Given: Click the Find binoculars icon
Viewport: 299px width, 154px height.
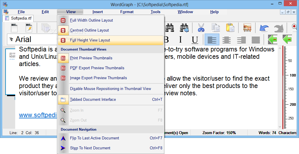Looking at the screenshot, I should click(x=170, y=28).
